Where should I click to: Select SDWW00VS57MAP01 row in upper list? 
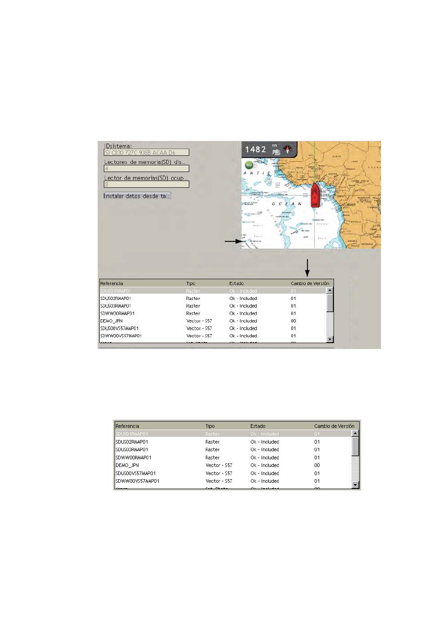pyautogui.click(x=213, y=335)
